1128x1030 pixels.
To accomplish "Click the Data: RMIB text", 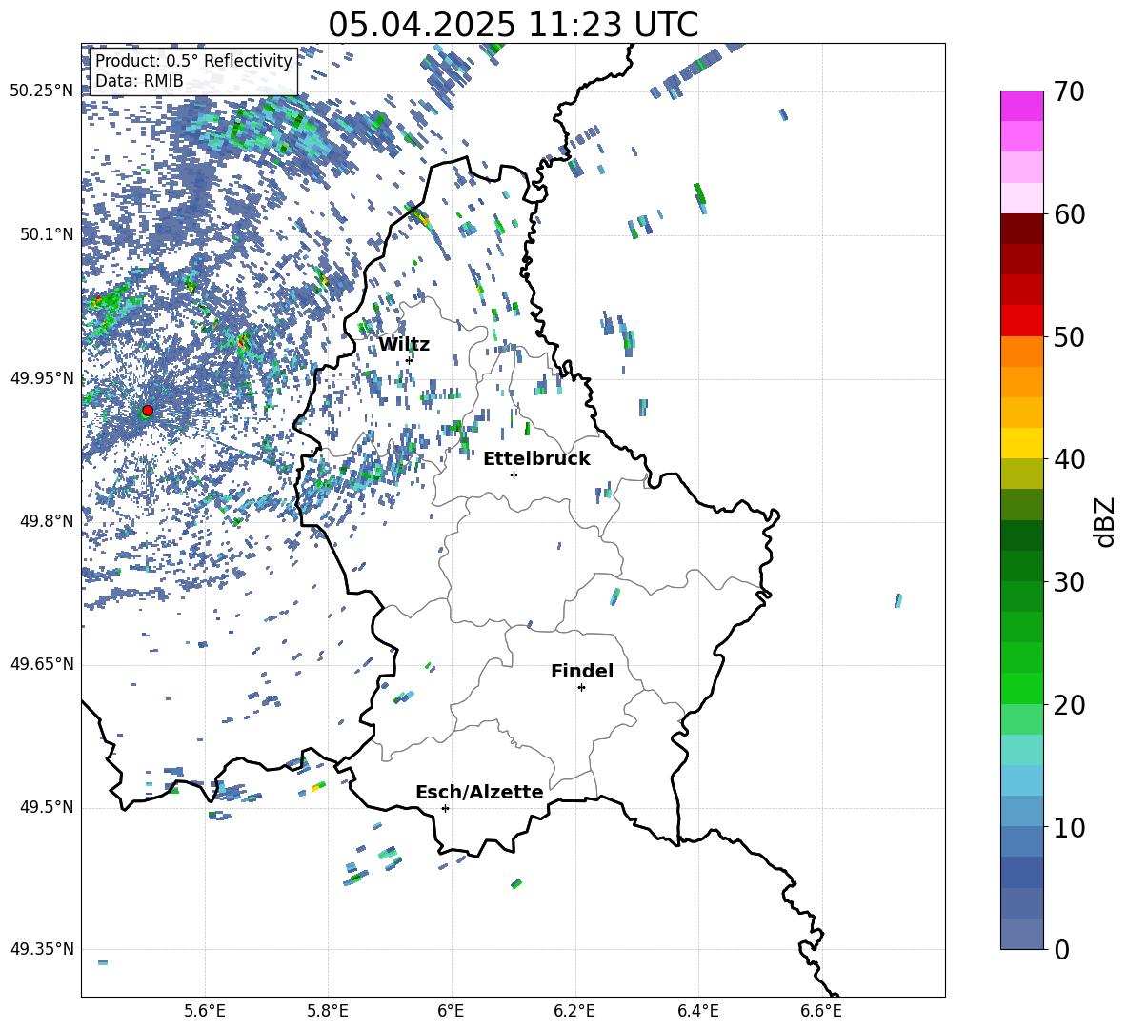I will pyautogui.click(x=139, y=81).
